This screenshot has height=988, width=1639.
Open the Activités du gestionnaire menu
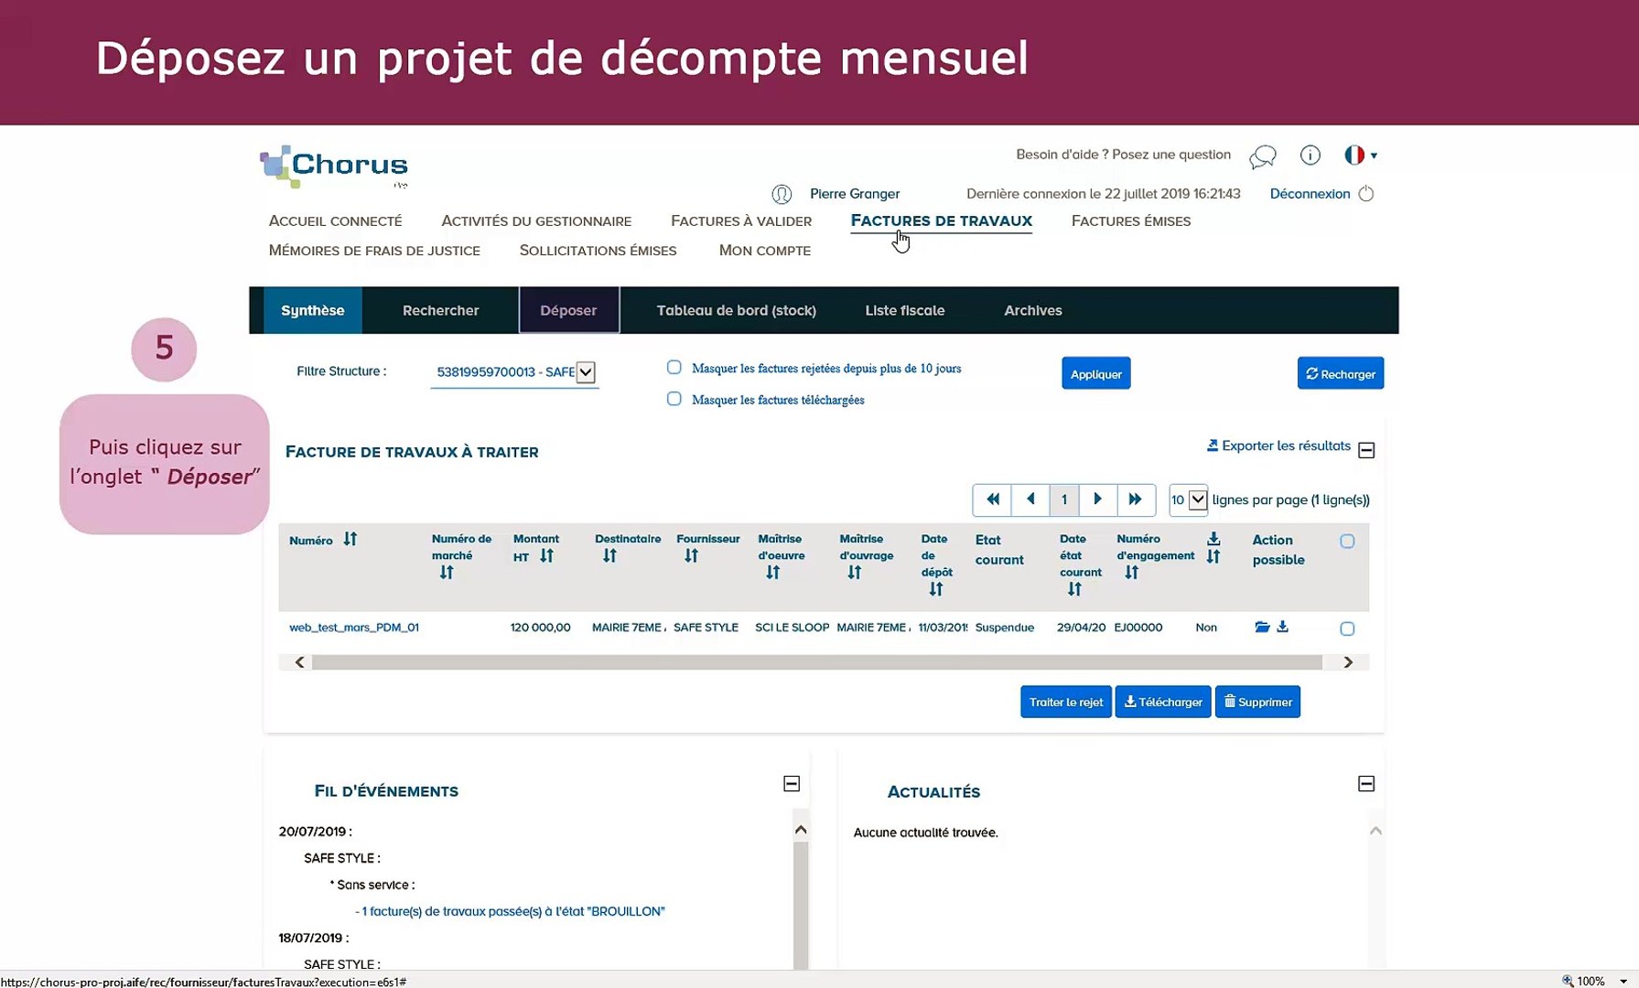pos(536,221)
